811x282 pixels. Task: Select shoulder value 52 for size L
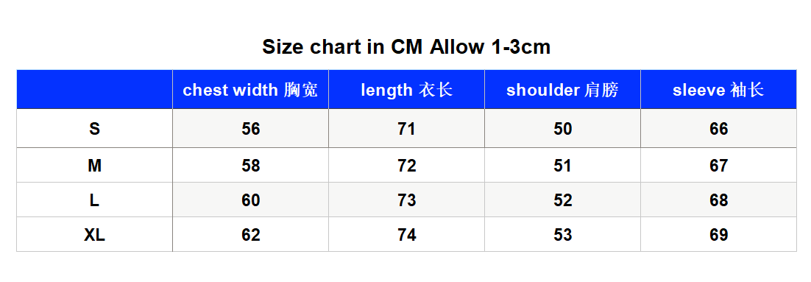[563, 200]
